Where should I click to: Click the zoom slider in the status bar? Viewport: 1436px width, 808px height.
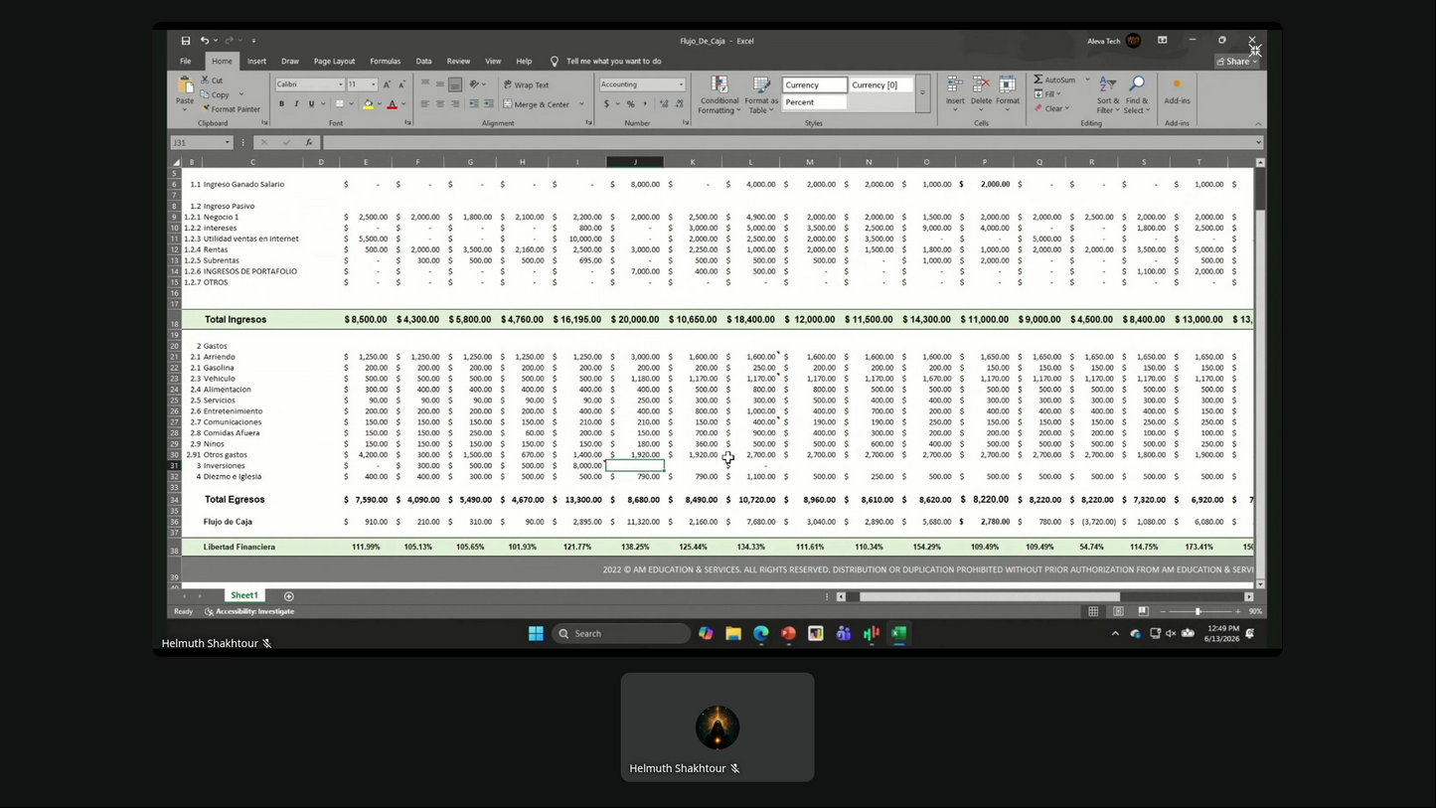pos(1199,611)
